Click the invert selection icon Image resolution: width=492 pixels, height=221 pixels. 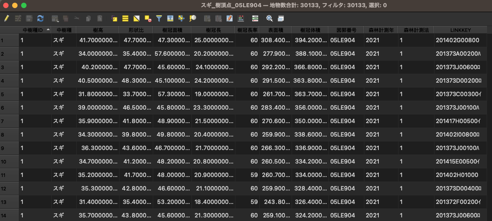(x=137, y=18)
